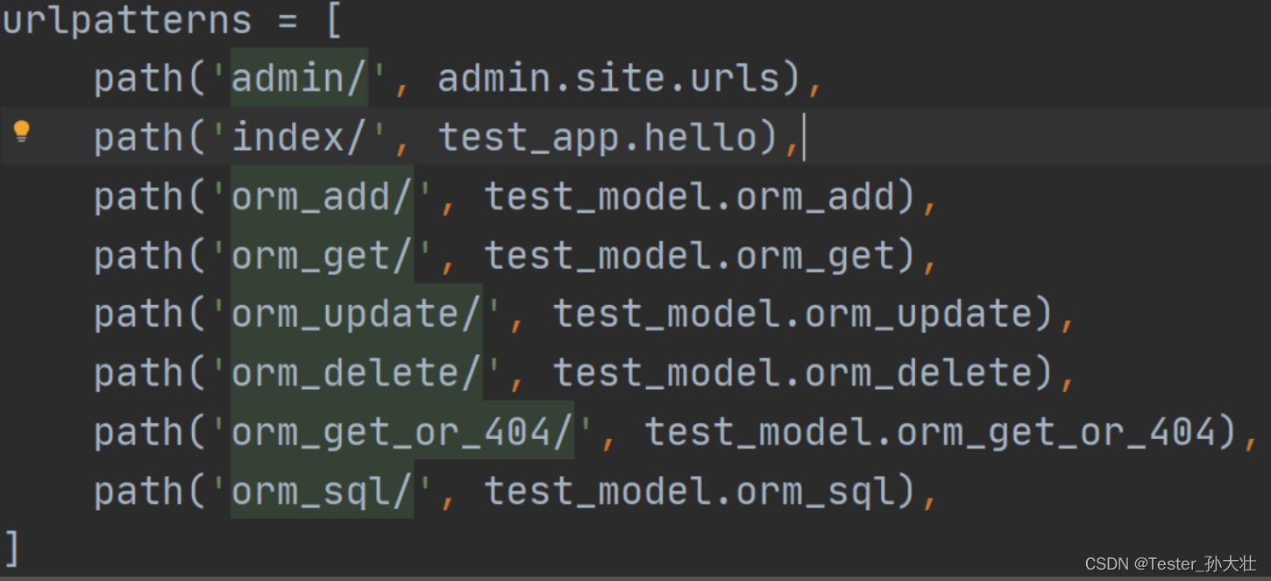Place cursor at closing square bracket
1271x581 pixels.
pyautogui.click(x=11, y=549)
